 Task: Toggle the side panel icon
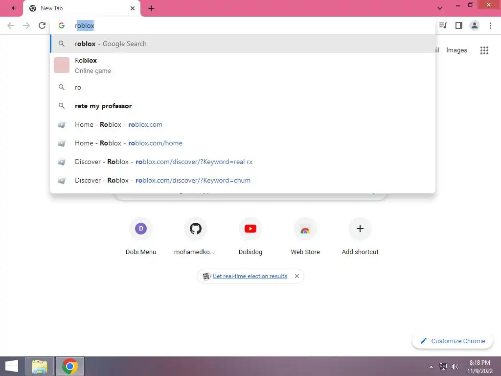pyautogui.click(x=459, y=25)
